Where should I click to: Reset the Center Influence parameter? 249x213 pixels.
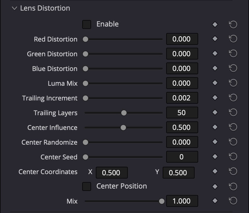coord(233,127)
